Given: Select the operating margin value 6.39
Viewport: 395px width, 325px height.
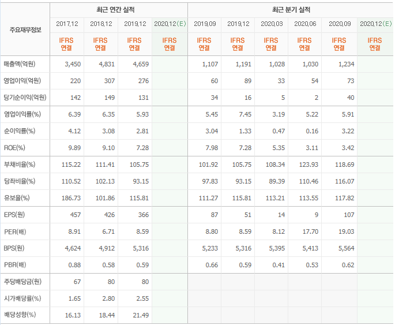Looking at the screenshot, I should pyautogui.click(x=74, y=114).
